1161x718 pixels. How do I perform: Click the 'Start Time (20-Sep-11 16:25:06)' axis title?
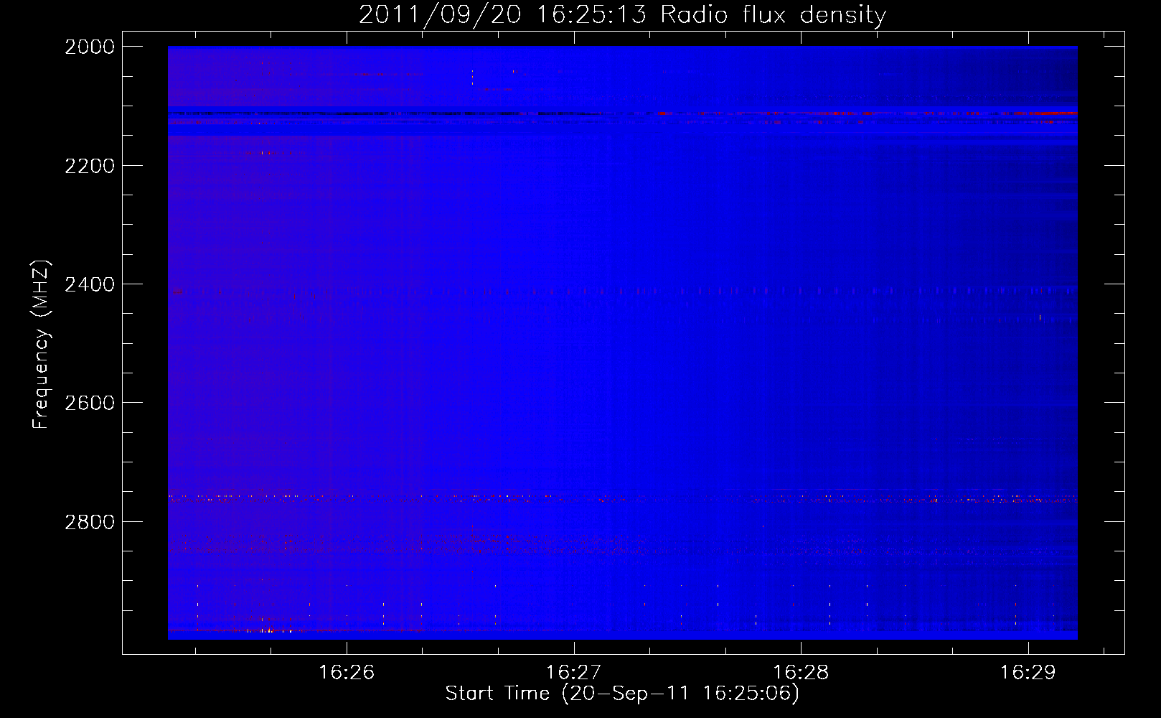[622, 694]
